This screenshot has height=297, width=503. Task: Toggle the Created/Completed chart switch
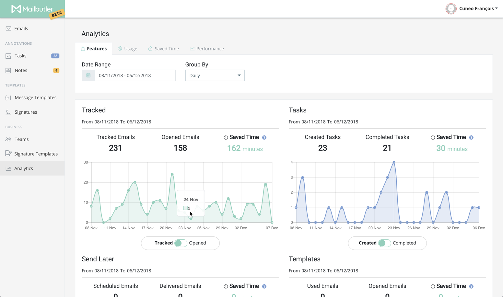pyautogui.click(x=384, y=243)
